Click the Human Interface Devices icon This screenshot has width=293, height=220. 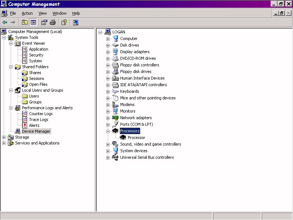coord(115,78)
